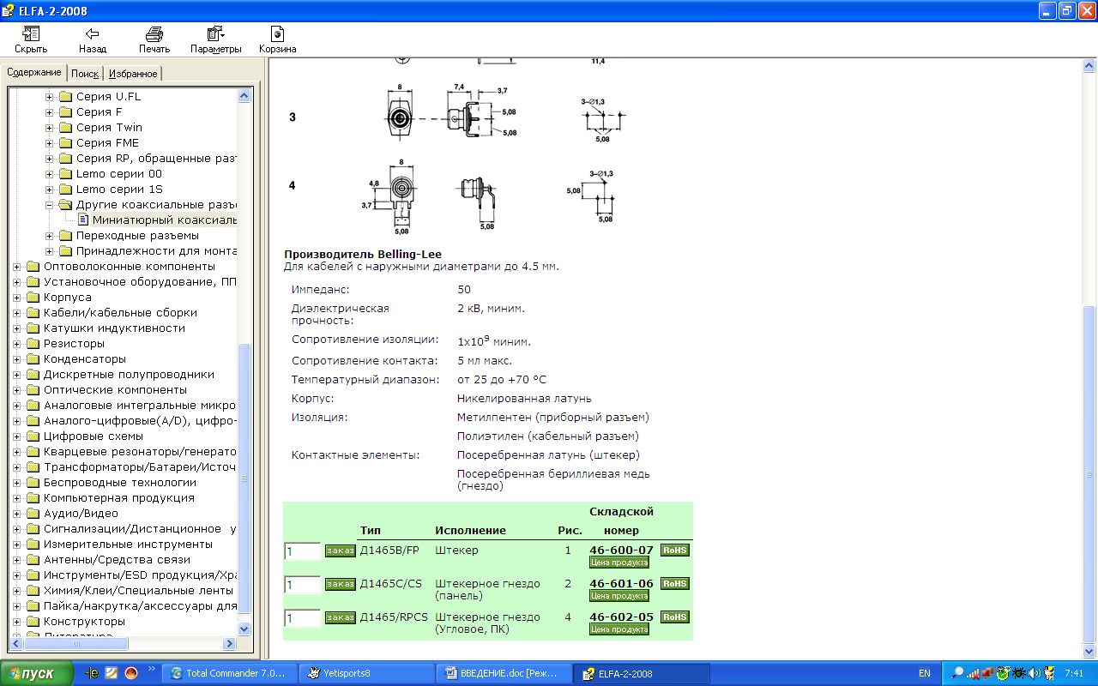Screen dimensions: 1098x686
Task: Expand the Переходные разъемы node
Action: 49,236
